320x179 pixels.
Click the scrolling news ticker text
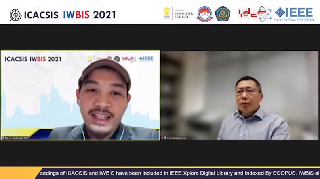click(178, 173)
